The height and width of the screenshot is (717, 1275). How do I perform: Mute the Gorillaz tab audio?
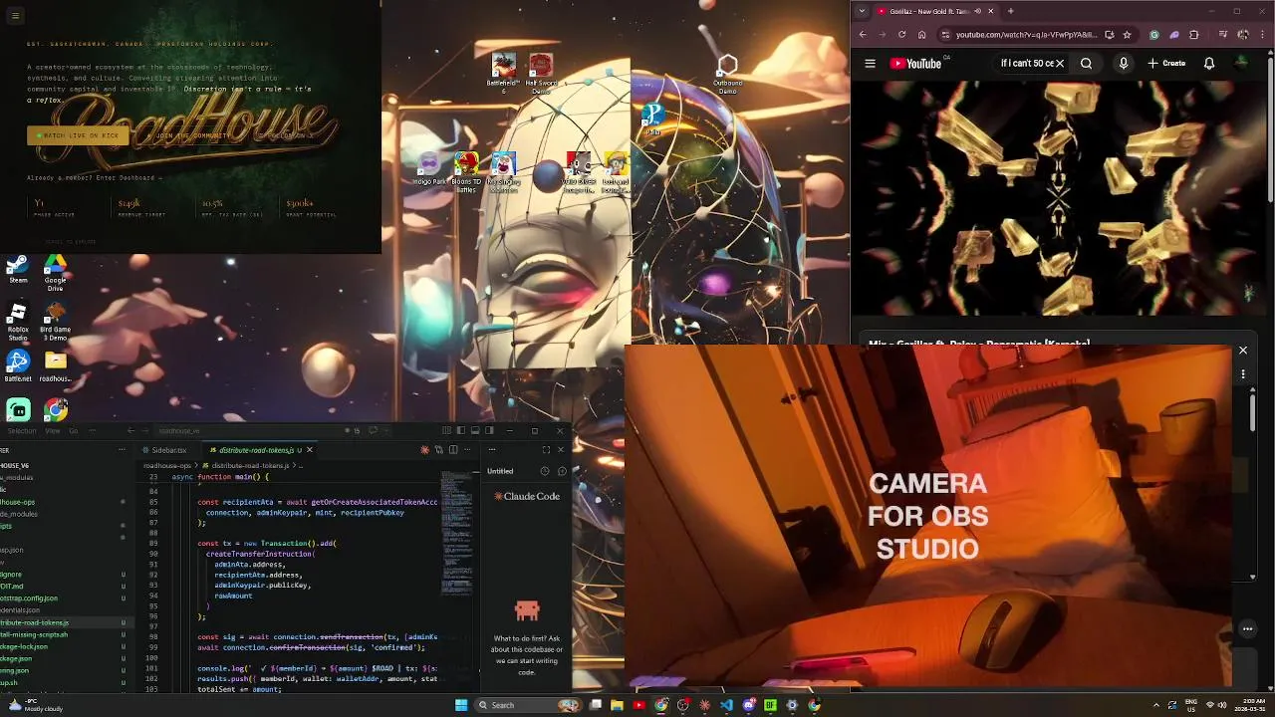pyautogui.click(x=977, y=11)
